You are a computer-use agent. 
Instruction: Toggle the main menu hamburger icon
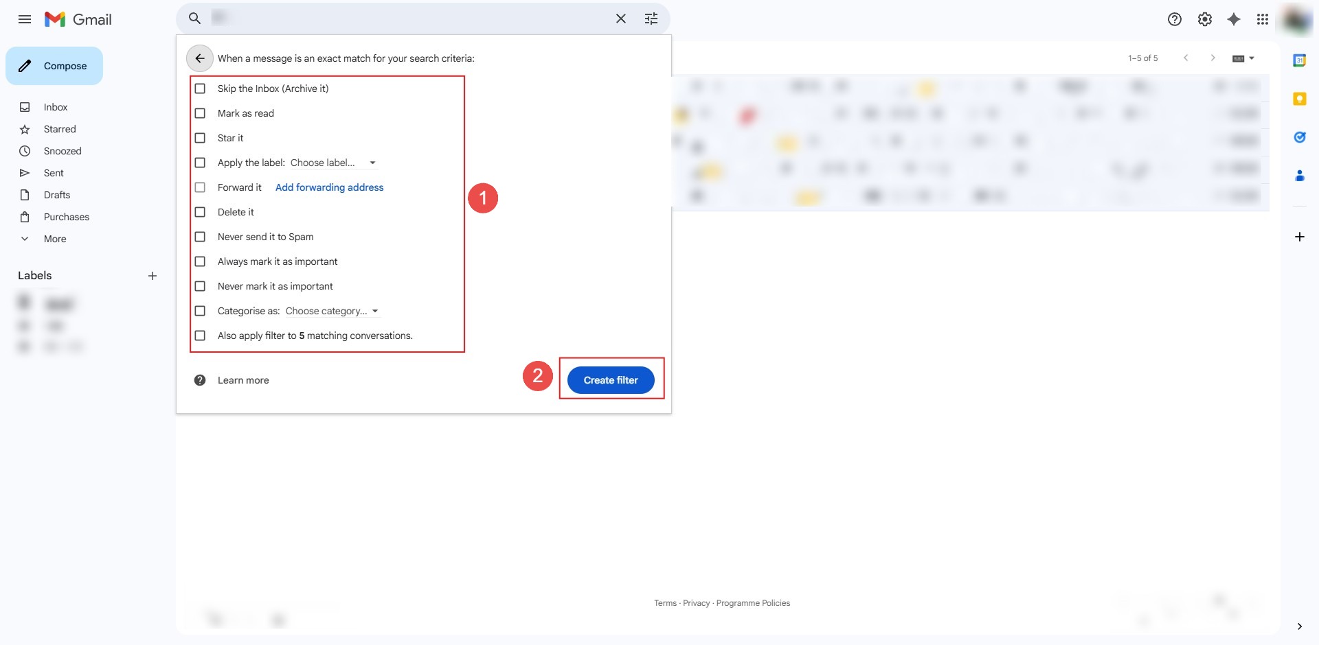tap(25, 19)
